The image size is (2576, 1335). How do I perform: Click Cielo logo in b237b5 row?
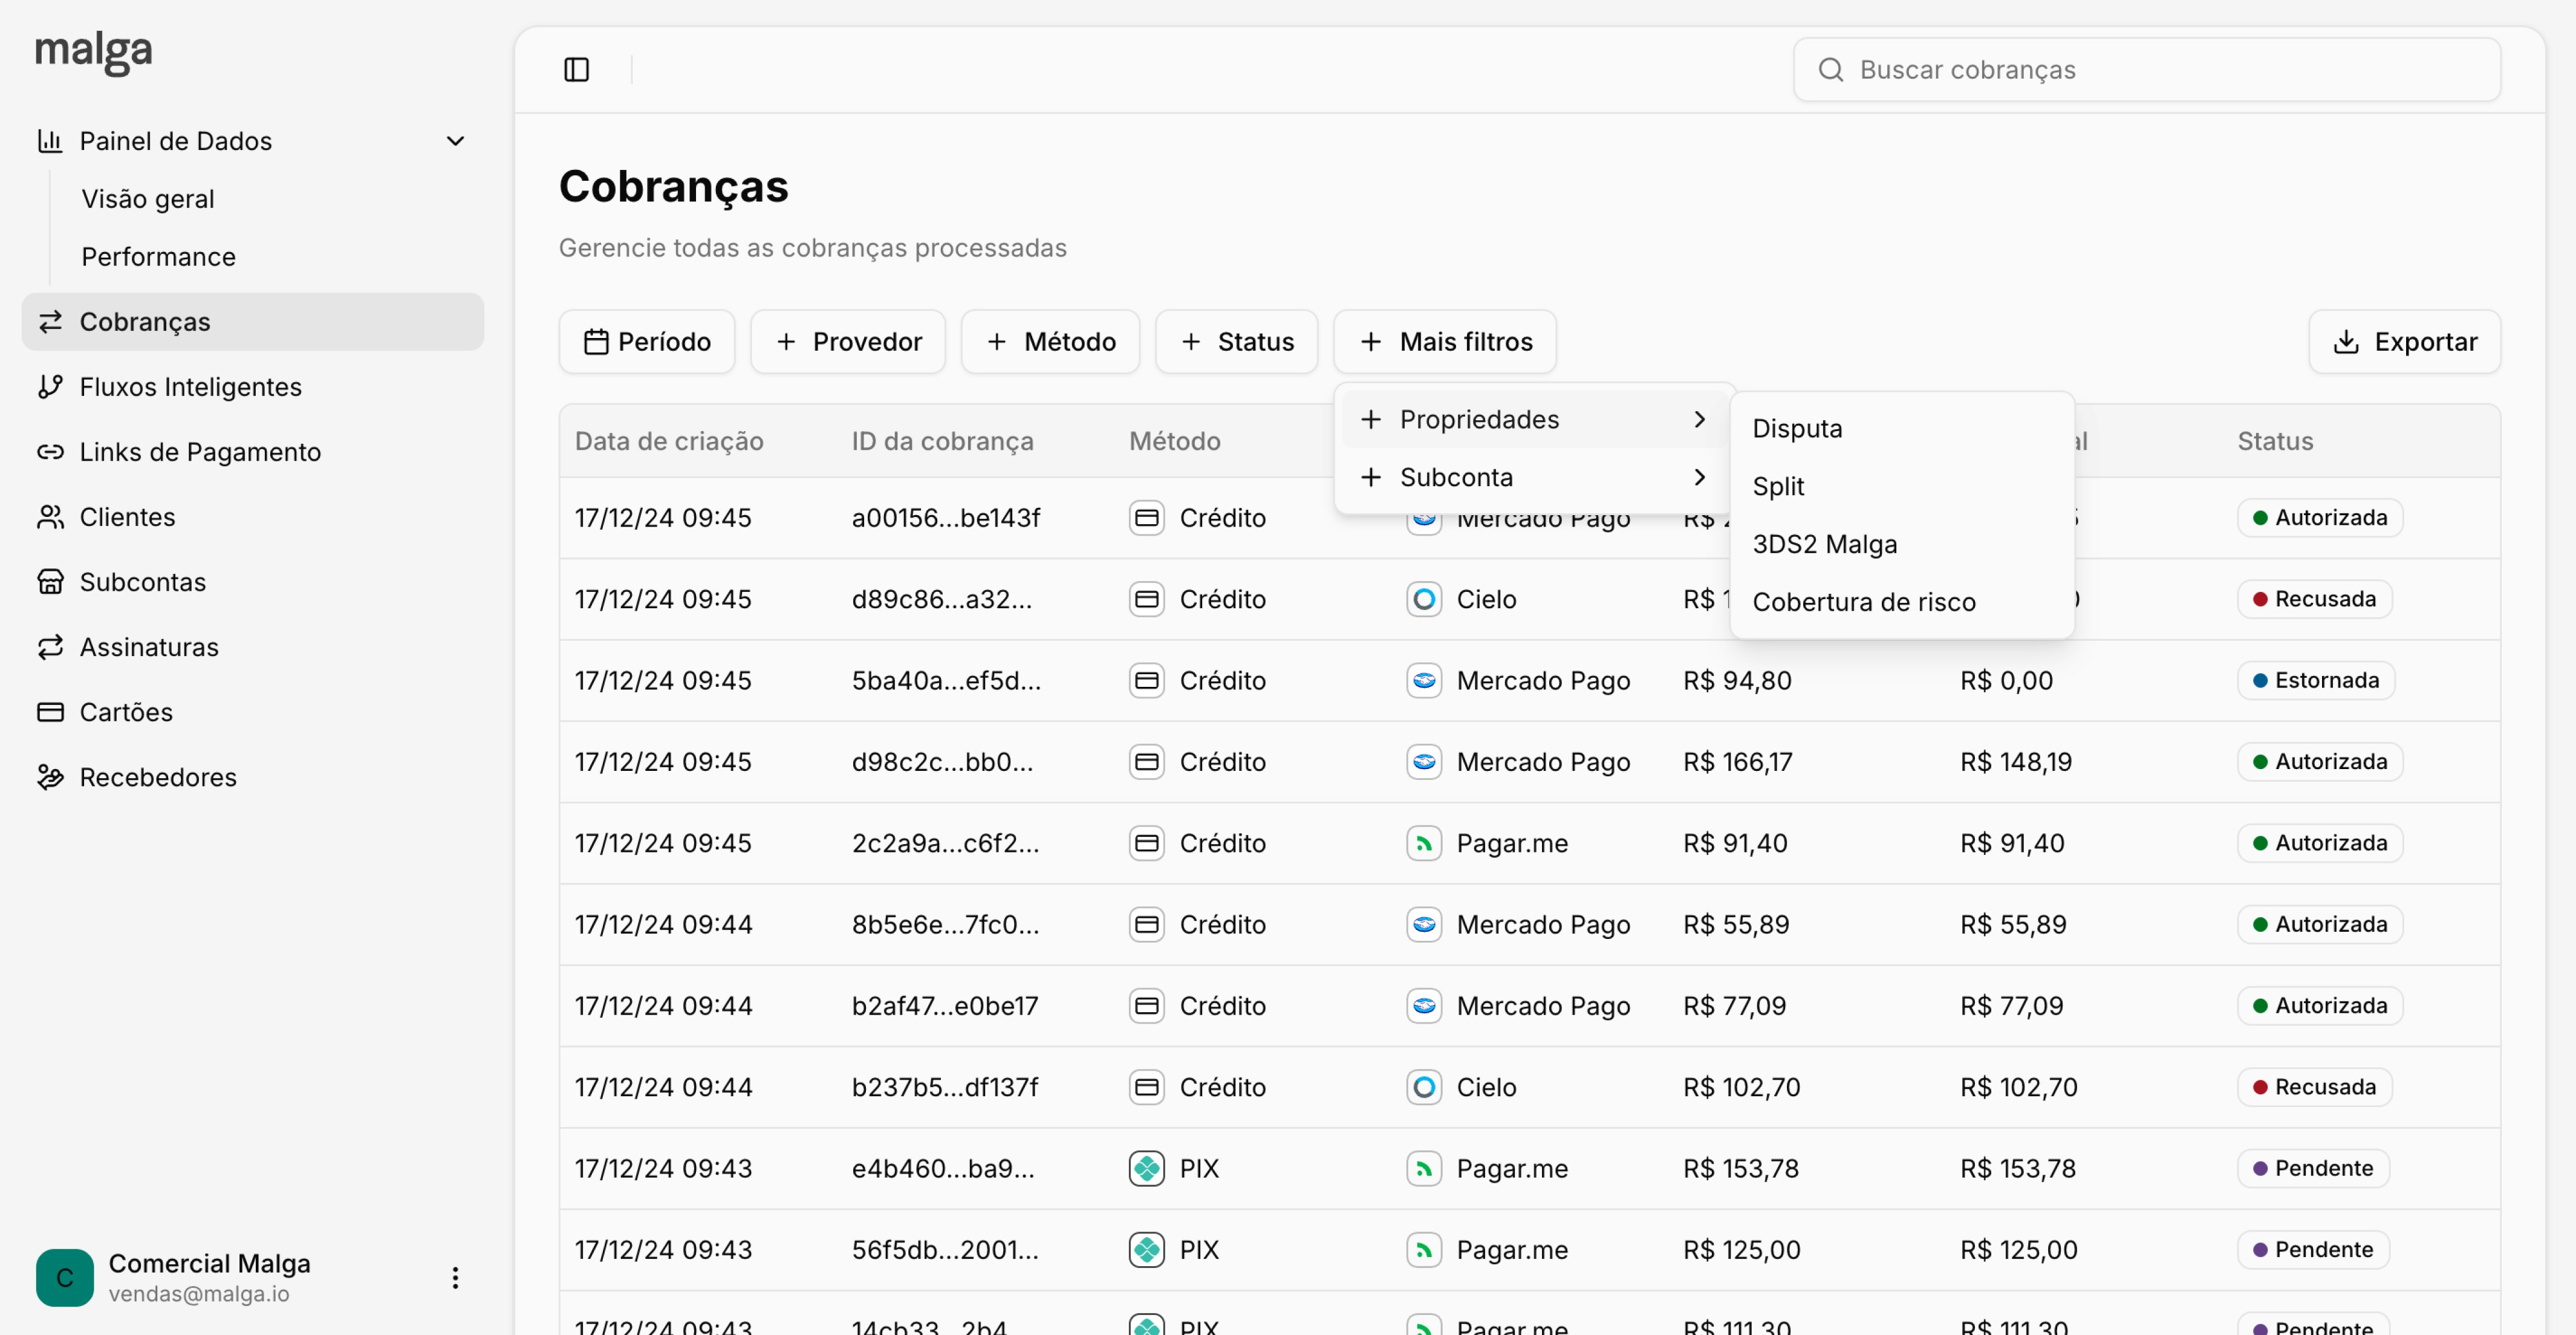click(1424, 1087)
